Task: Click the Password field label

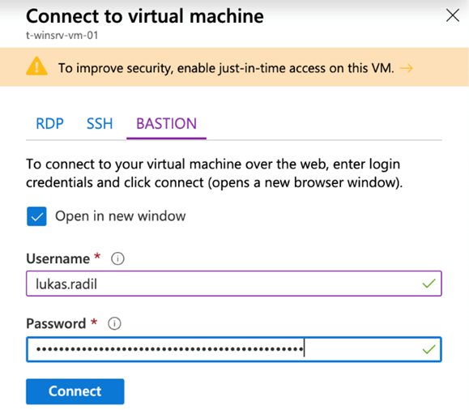Action: (x=56, y=323)
